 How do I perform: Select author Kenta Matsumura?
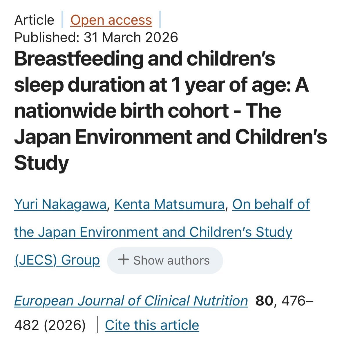(x=169, y=205)
